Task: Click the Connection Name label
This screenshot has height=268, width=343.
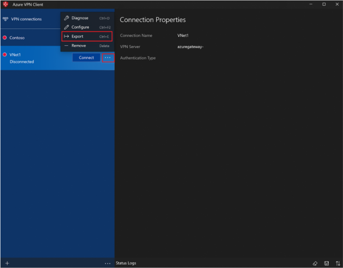Action: pos(136,35)
